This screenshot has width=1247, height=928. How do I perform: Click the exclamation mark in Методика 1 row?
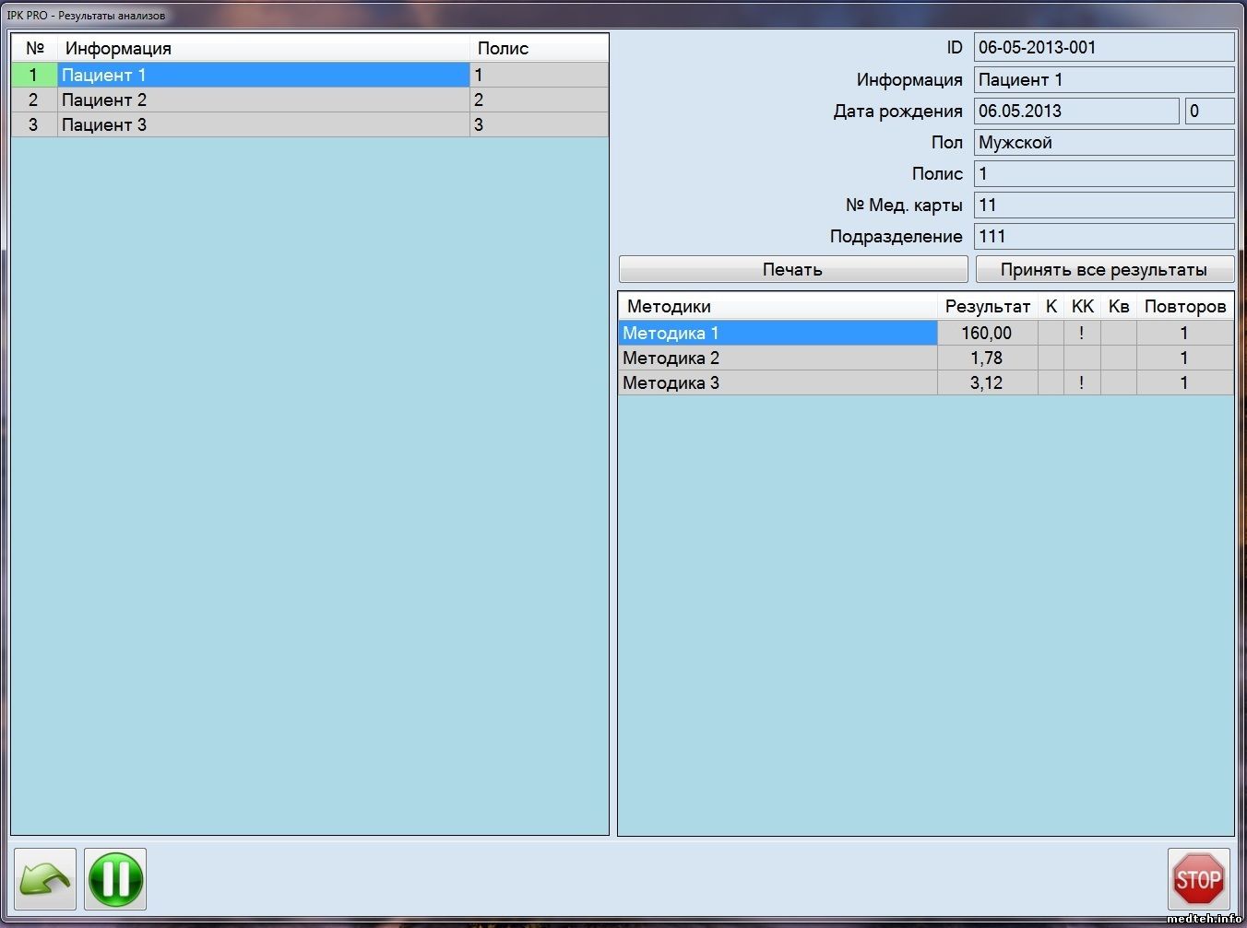point(1082,333)
